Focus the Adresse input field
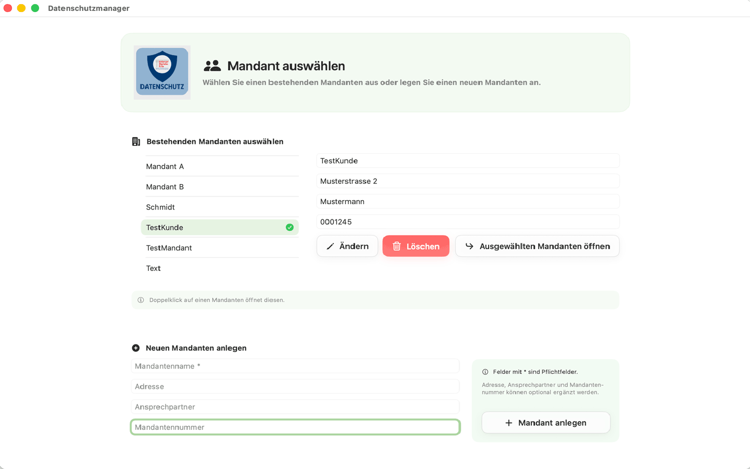 pyautogui.click(x=295, y=386)
